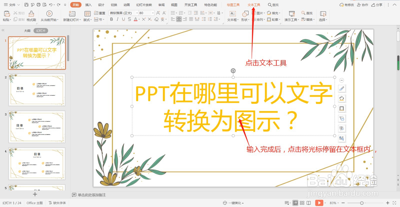
Task: Start slideshow from current slide (从当前开始)
Action: tap(49, 16)
